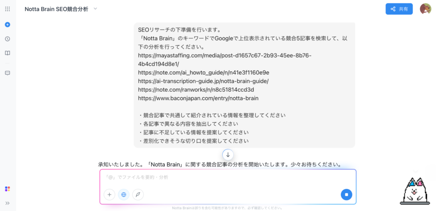The image size is (436, 211).
Task: Stop generation with the blue stop button
Action: click(x=347, y=194)
